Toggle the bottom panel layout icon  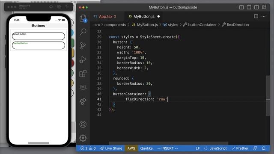249,7
